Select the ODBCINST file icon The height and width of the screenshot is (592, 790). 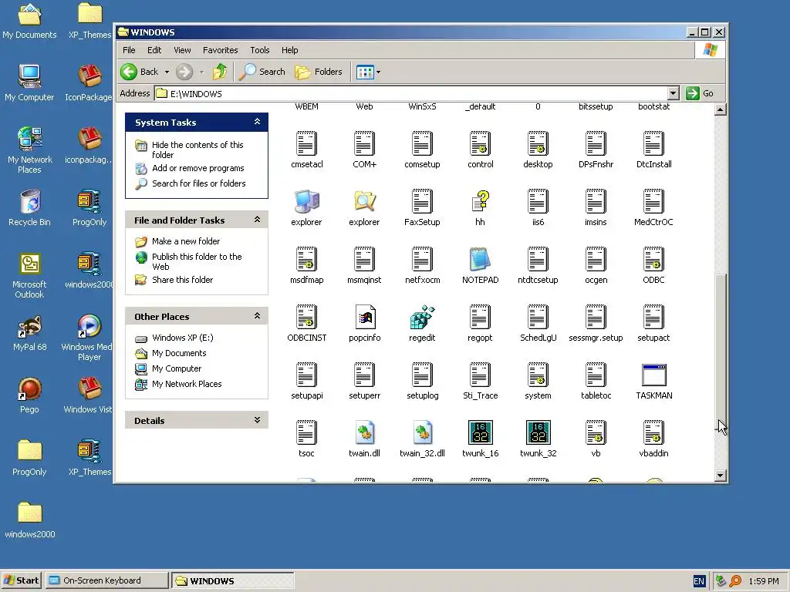306,317
